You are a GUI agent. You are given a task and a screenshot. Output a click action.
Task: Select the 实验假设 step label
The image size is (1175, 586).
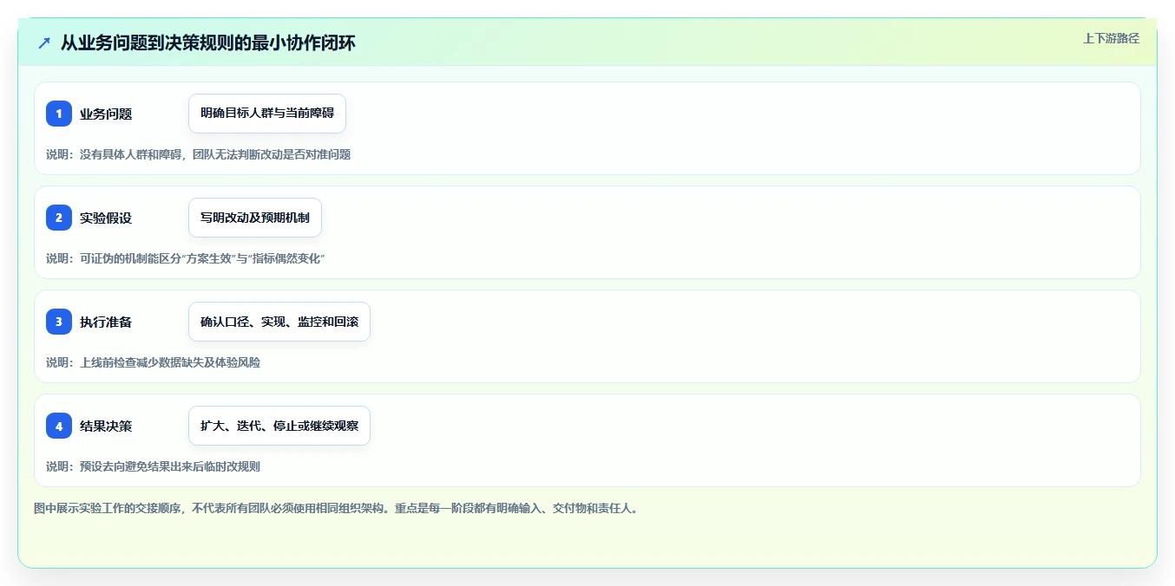click(106, 218)
